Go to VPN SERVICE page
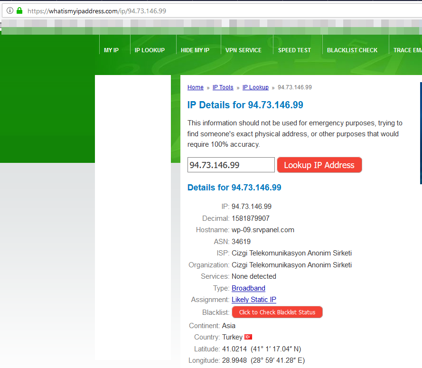422x368 pixels. (243, 50)
